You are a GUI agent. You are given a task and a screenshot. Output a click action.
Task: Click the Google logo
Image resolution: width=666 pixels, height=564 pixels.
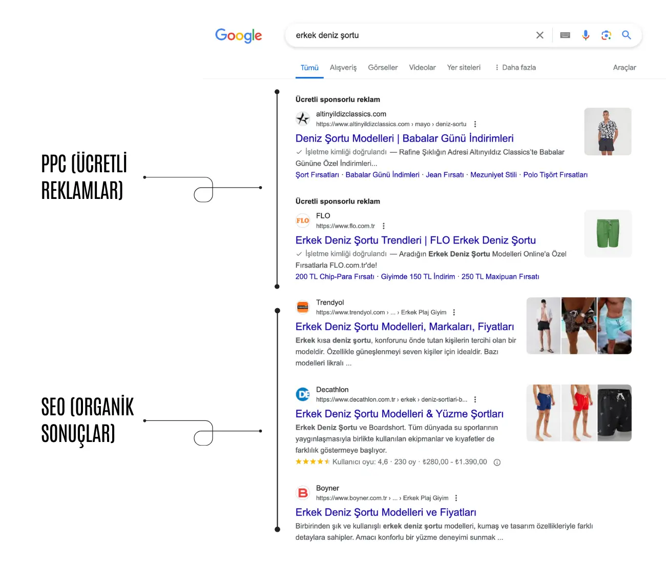coord(238,35)
